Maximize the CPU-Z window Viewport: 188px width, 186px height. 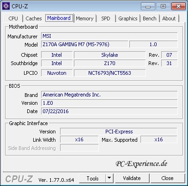pyautogui.click(x=163, y=6)
